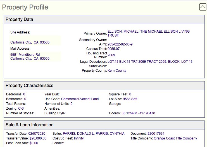207x147 pixels.
Task: Select census tract 0055.07
Action: pos(113,49)
